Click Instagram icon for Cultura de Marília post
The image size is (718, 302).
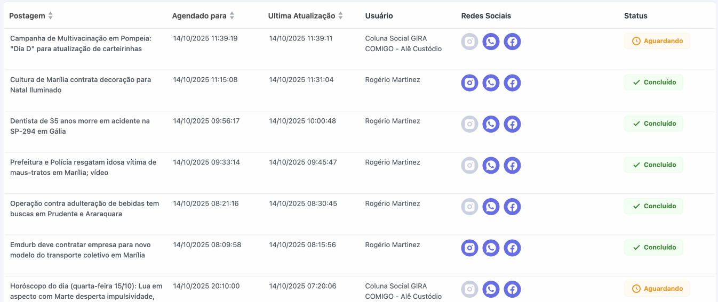coord(469,83)
